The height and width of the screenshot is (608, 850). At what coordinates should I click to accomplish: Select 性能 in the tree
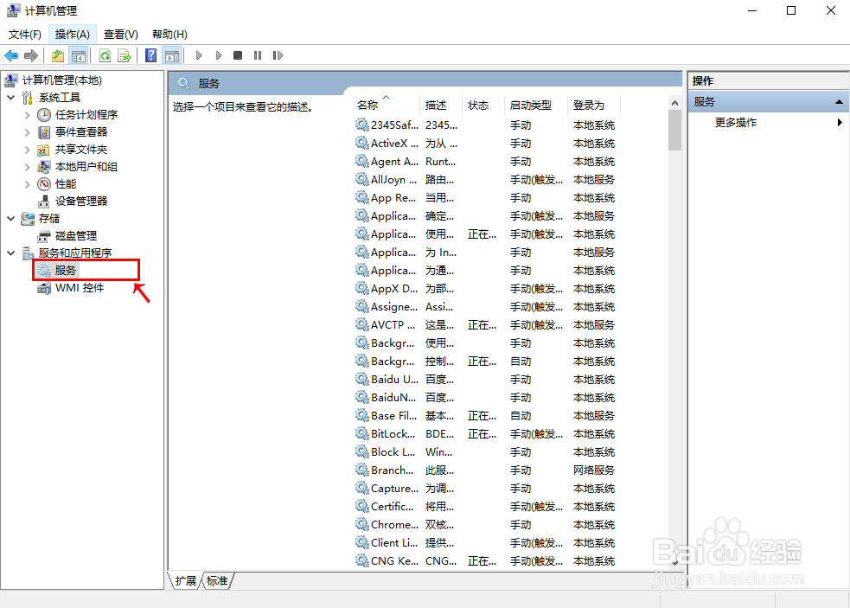(x=66, y=184)
